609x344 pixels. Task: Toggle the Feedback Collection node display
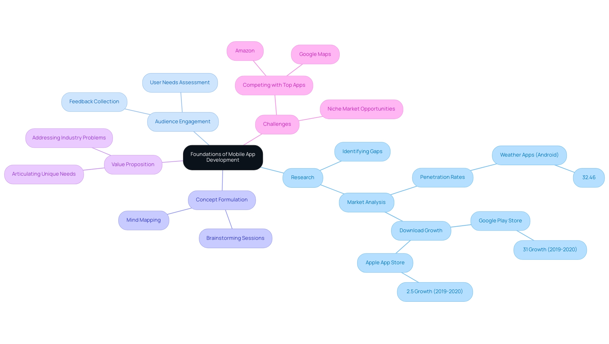click(x=94, y=101)
